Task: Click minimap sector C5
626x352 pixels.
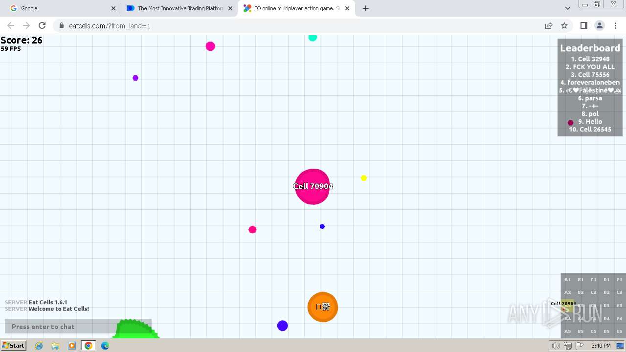Action: click(593, 331)
